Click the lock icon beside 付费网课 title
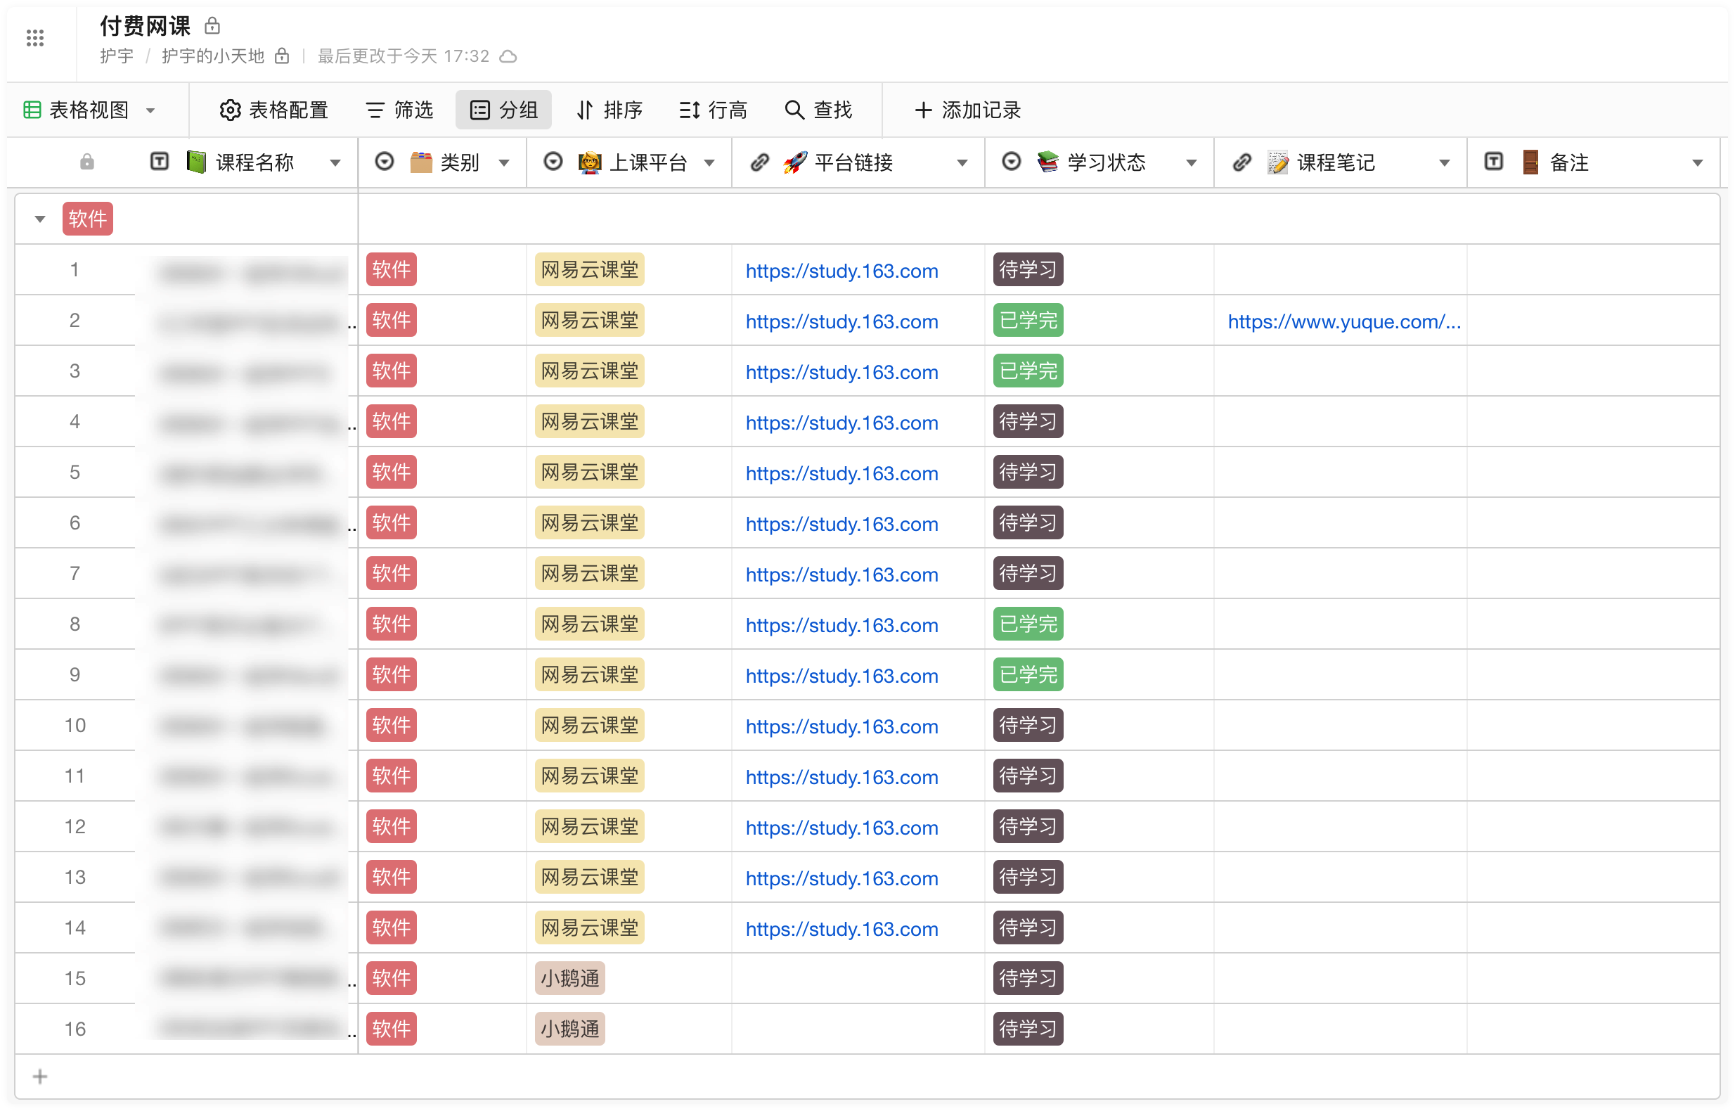Image resolution: width=1735 pixels, height=1111 pixels. [212, 26]
